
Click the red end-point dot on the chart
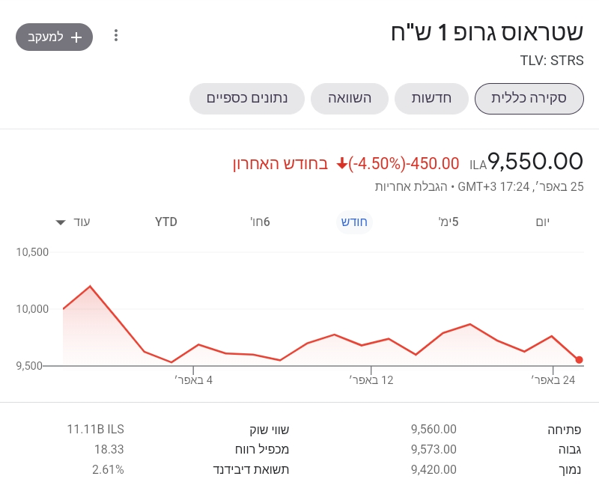580,360
